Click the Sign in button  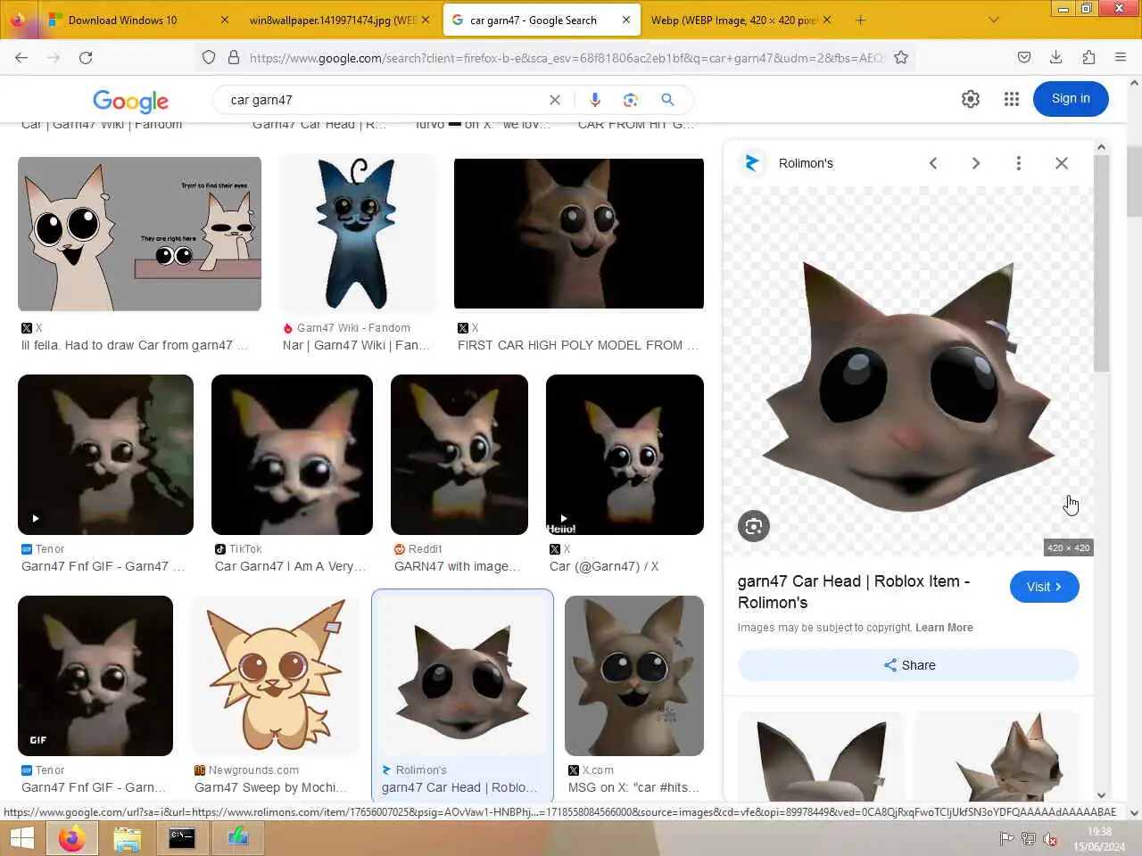click(1071, 99)
